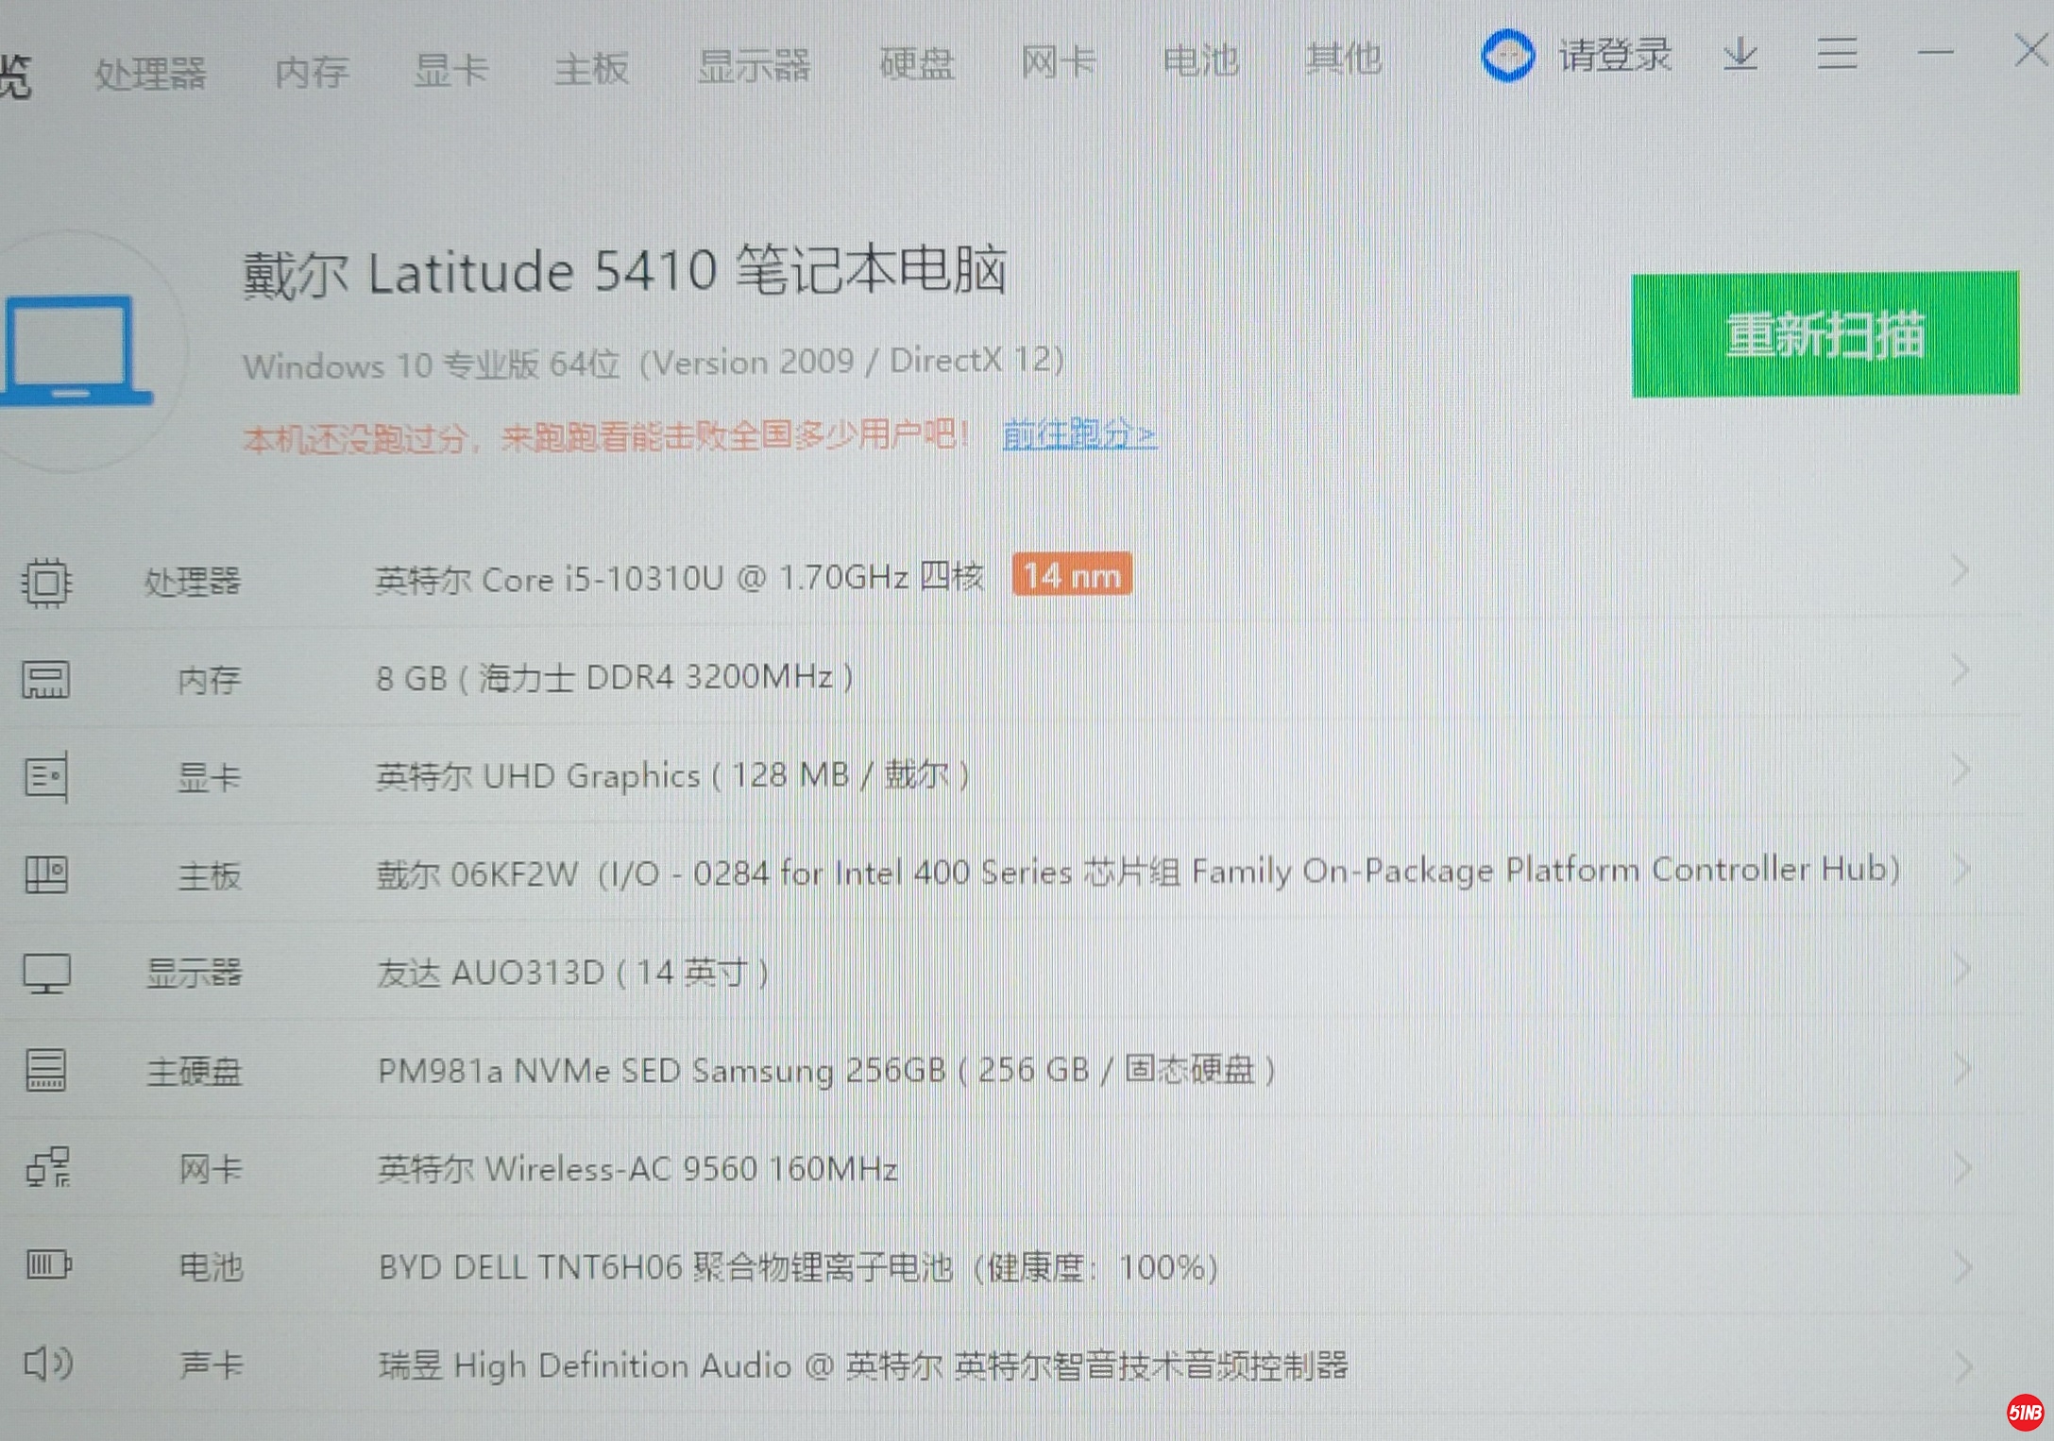Viewport: 2054px width, 1441px height.
Task: Click the sound card speaker icon
Action: [x=48, y=1363]
